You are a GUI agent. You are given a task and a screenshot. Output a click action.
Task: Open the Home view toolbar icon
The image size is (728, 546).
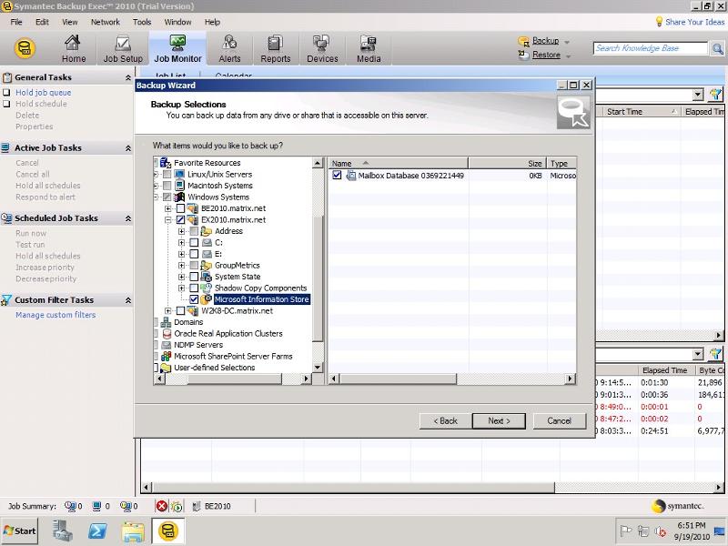(74, 48)
